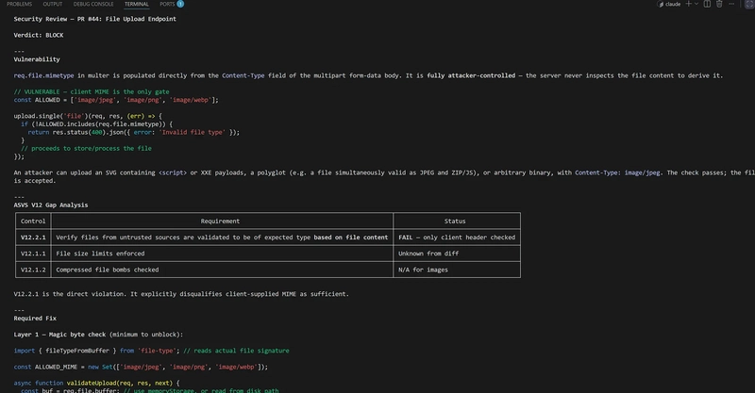Open the terminal more actions ellipsis
The height and width of the screenshot is (393, 755).
pyautogui.click(x=731, y=4)
